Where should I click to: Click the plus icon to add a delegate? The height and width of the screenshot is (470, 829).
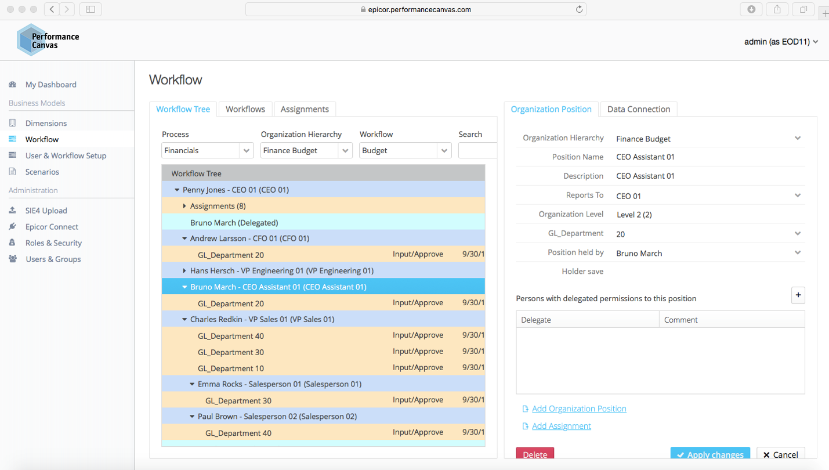pos(798,295)
